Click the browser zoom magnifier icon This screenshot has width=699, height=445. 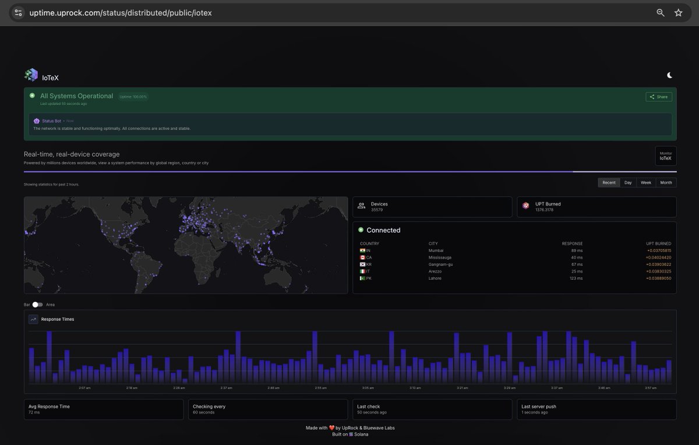point(661,12)
